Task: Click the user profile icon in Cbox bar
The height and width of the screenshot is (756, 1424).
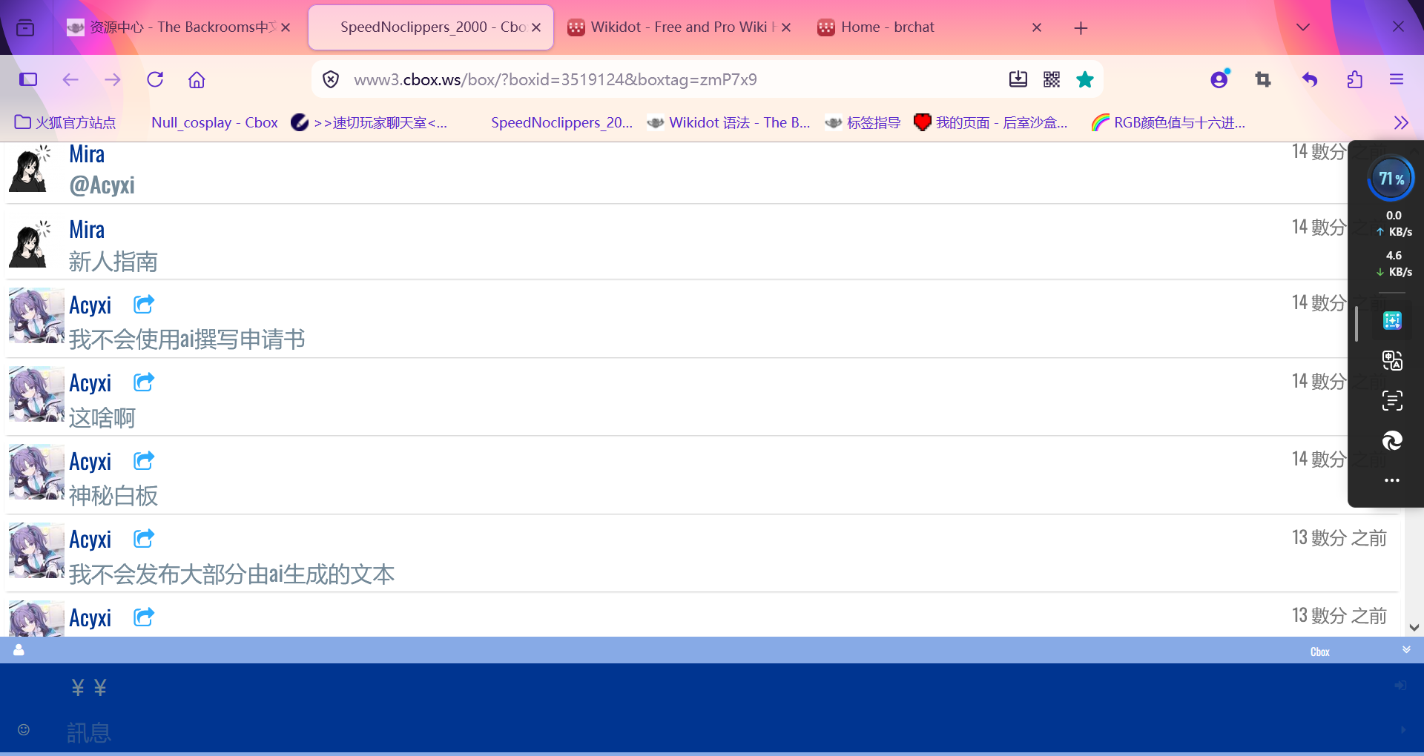Action: (x=19, y=650)
